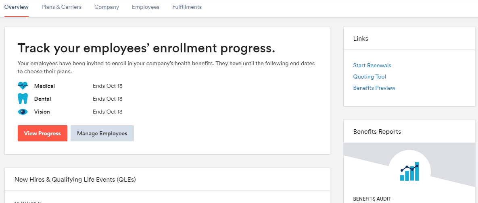Click the Dental tooth icon
Viewport: 478px width, 203px height.
coord(23,99)
